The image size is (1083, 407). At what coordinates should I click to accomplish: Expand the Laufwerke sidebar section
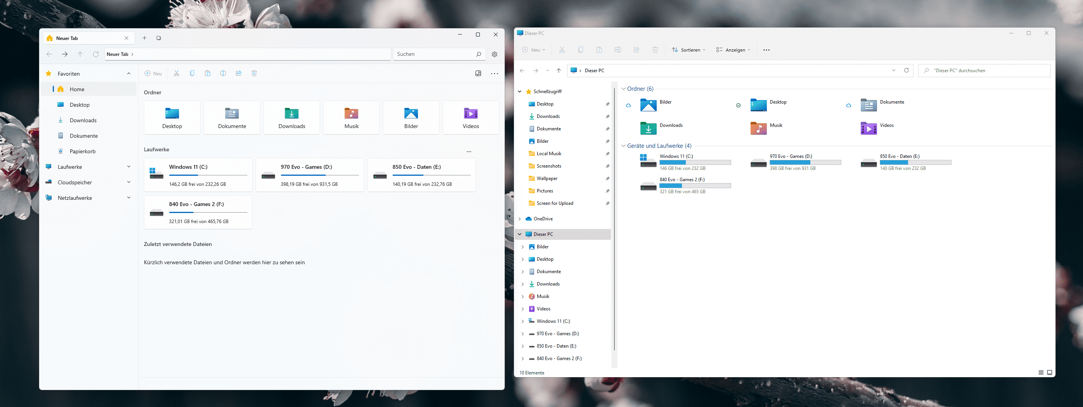129,167
